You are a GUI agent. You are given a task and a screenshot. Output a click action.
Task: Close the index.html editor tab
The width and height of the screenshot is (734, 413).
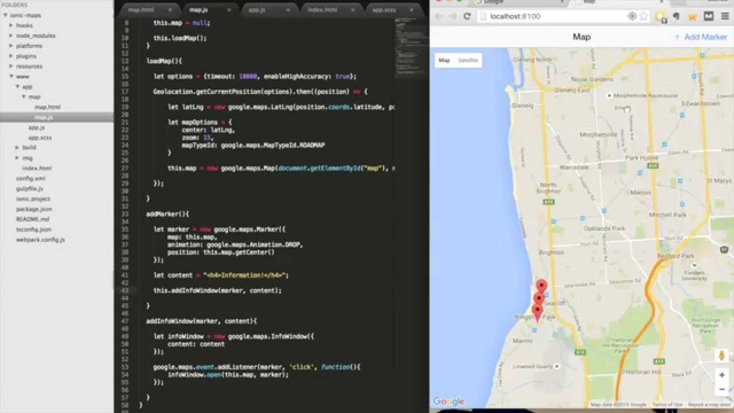(x=352, y=10)
